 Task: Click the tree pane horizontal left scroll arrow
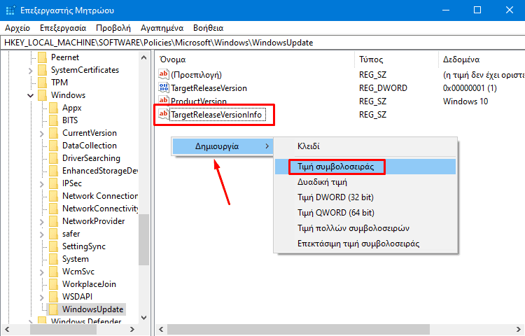pyautogui.click(x=7, y=329)
